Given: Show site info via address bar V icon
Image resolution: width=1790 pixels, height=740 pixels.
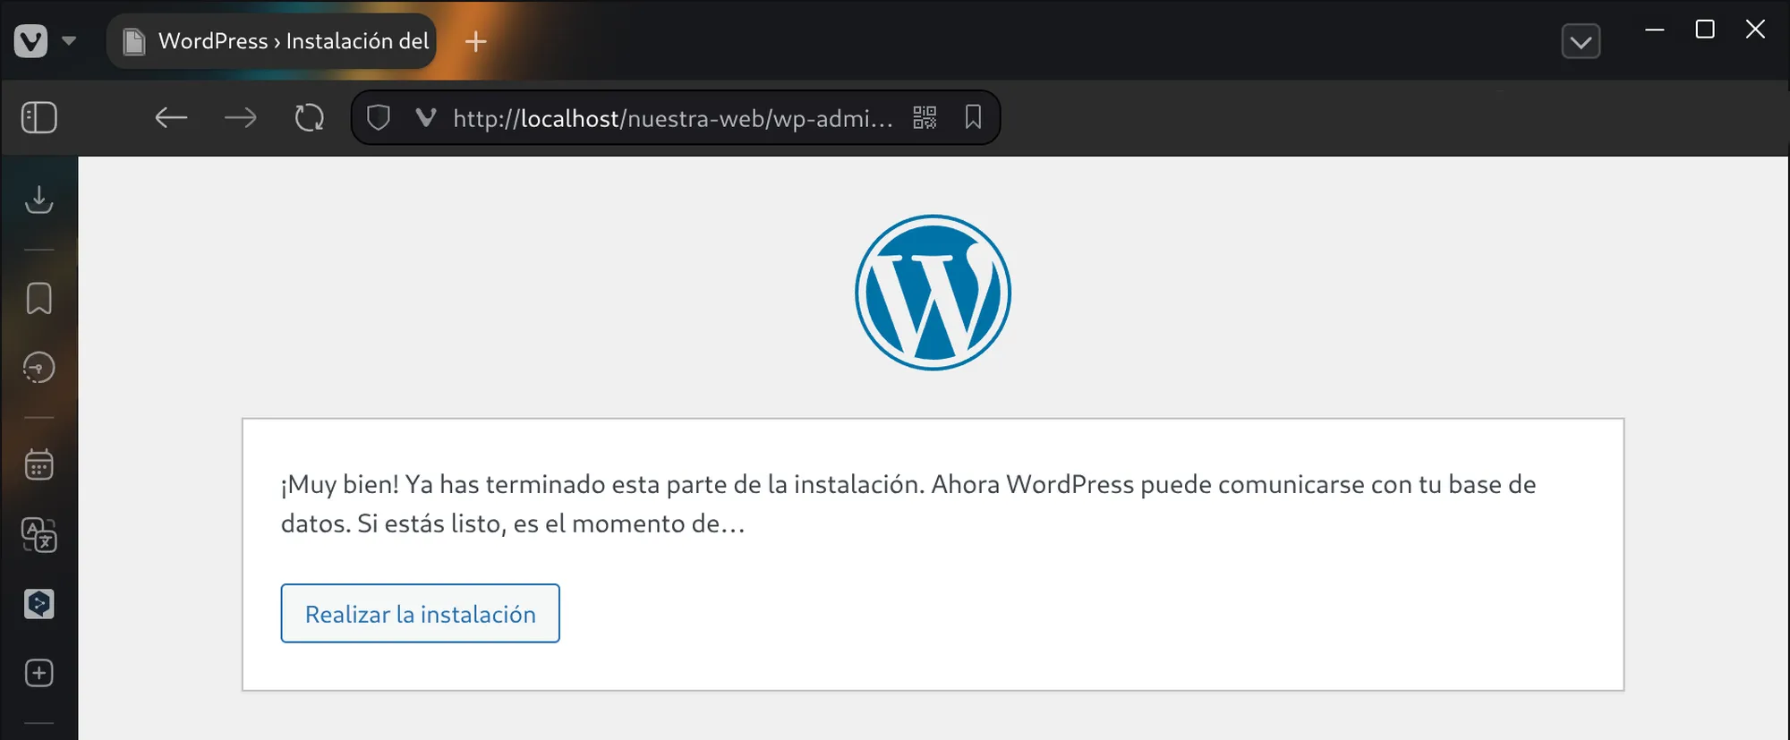Looking at the screenshot, I should click(426, 118).
